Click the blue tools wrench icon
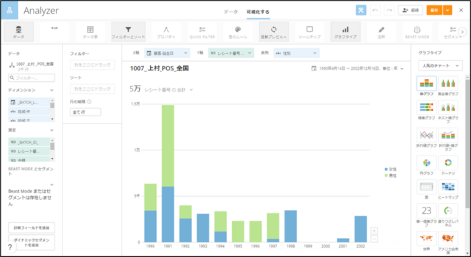Screen dimensions: 471x257 click(x=361, y=10)
